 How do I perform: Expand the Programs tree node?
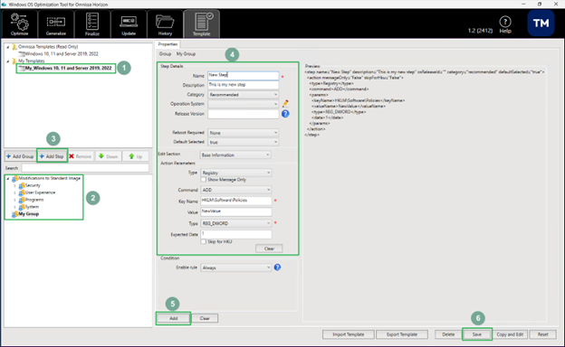(x=14, y=200)
